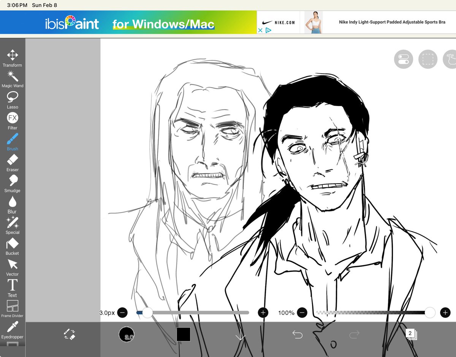Select the Transform tool

[13, 58]
